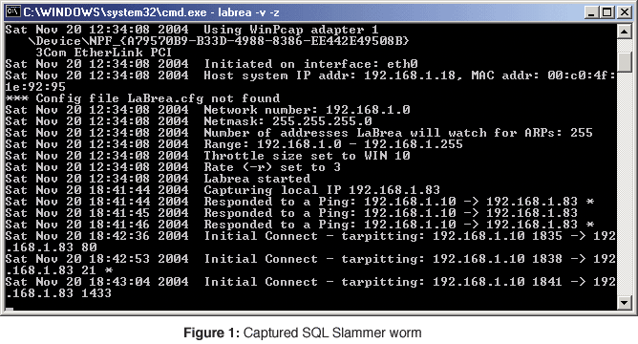Click the scrollbar down arrow
Screen dimensions: 638x344
625,303
